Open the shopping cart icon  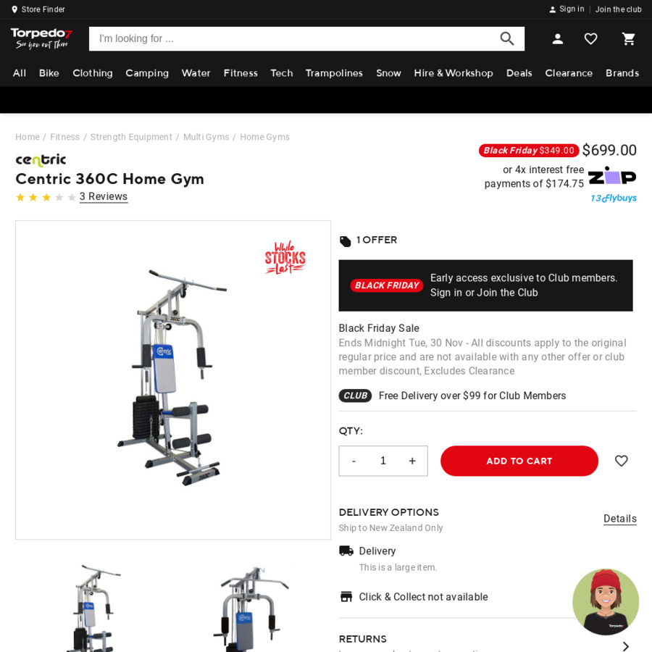pos(628,39)
